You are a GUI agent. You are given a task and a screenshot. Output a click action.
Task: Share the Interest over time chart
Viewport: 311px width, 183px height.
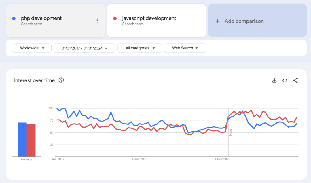point(295,80)
